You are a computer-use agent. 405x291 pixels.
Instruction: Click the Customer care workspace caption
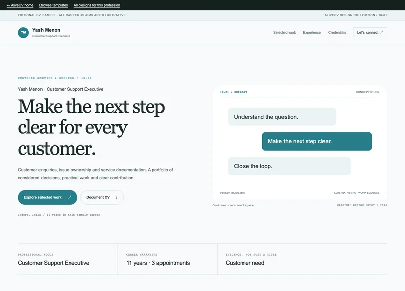pos(233,205)
